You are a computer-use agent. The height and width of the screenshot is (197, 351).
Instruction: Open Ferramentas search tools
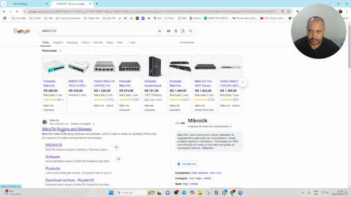(186, 43)
